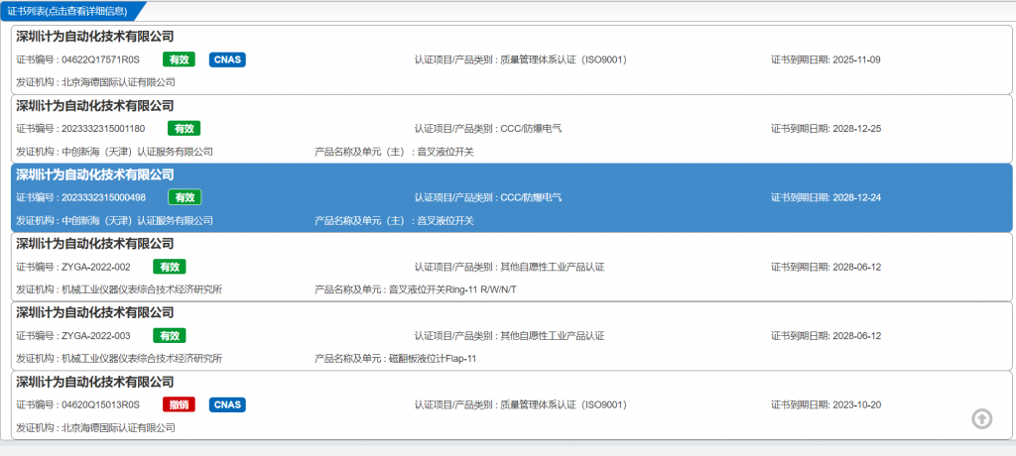Select certificate number 2023332315001180 text
Screen dimensions: 1016x456
(x=103, y=128)
